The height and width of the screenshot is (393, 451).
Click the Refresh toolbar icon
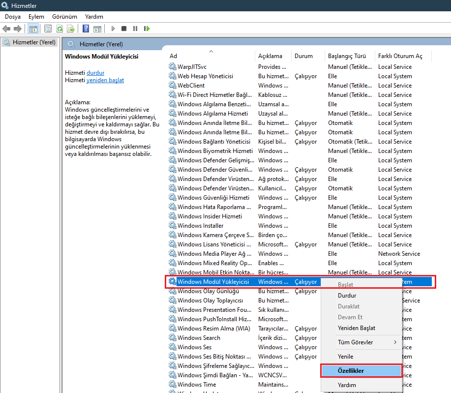60,29
